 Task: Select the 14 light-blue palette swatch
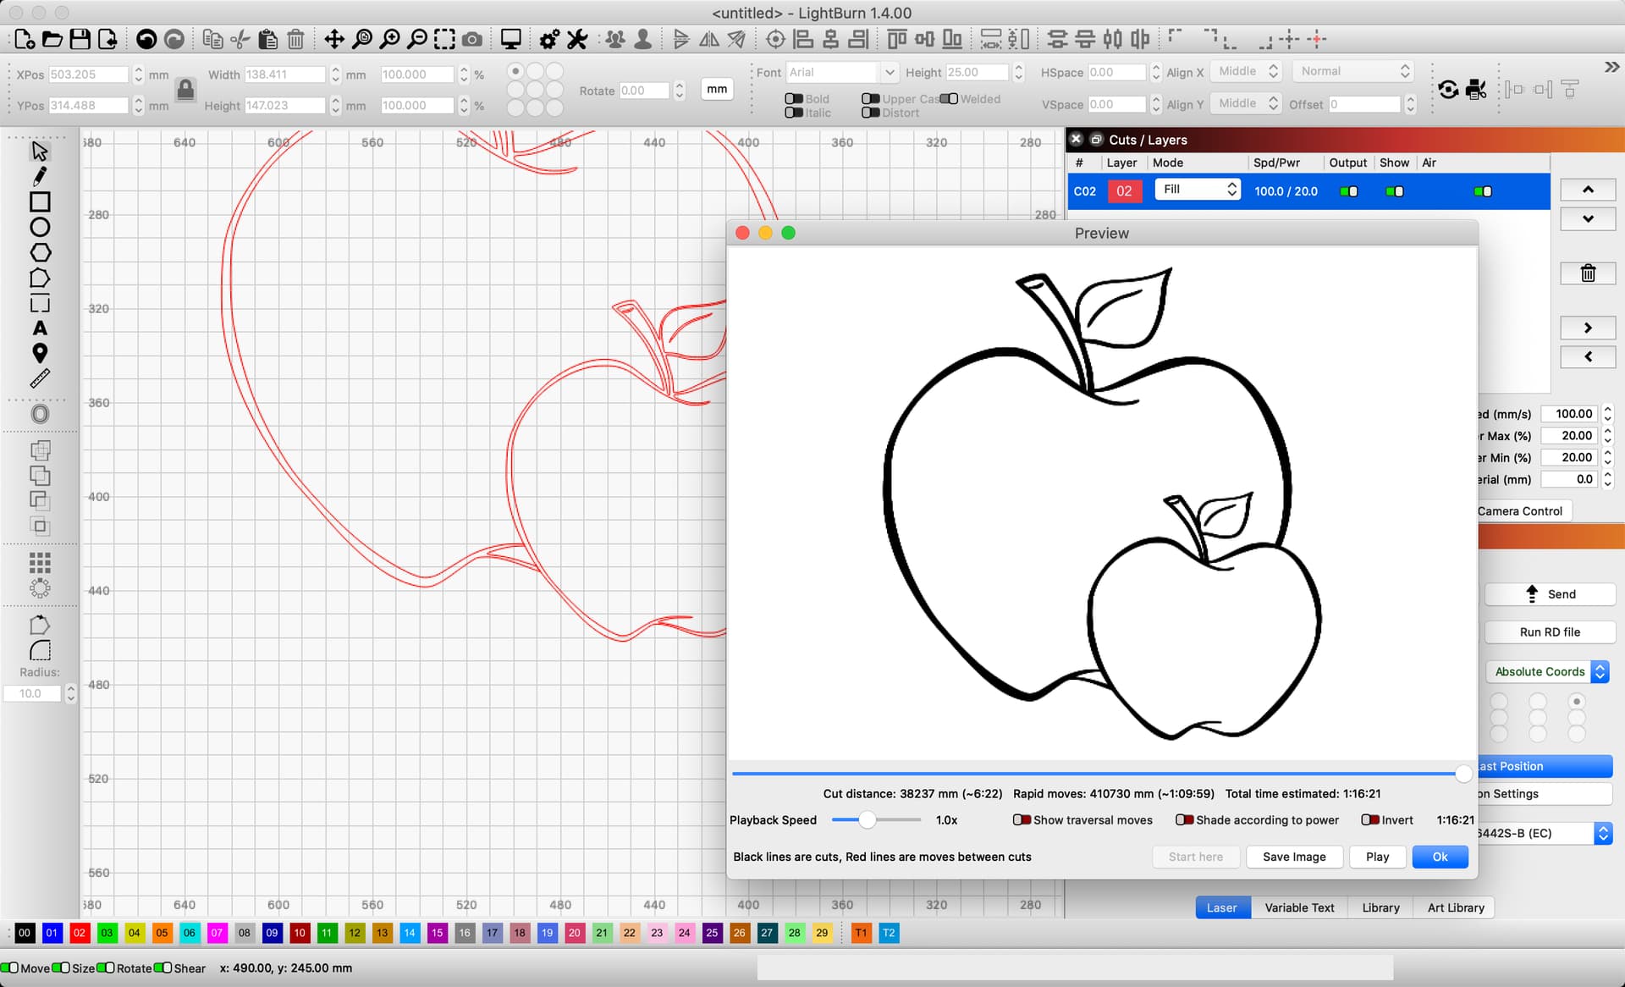[x=410, y=933]
